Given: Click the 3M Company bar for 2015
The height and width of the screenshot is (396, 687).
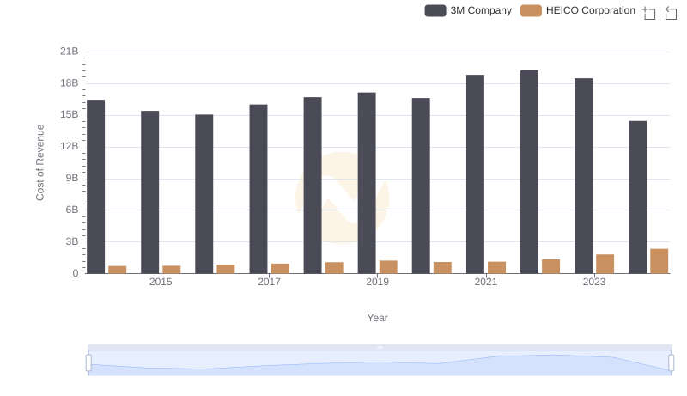Looking at the screenshot, I should coord(149,192).
